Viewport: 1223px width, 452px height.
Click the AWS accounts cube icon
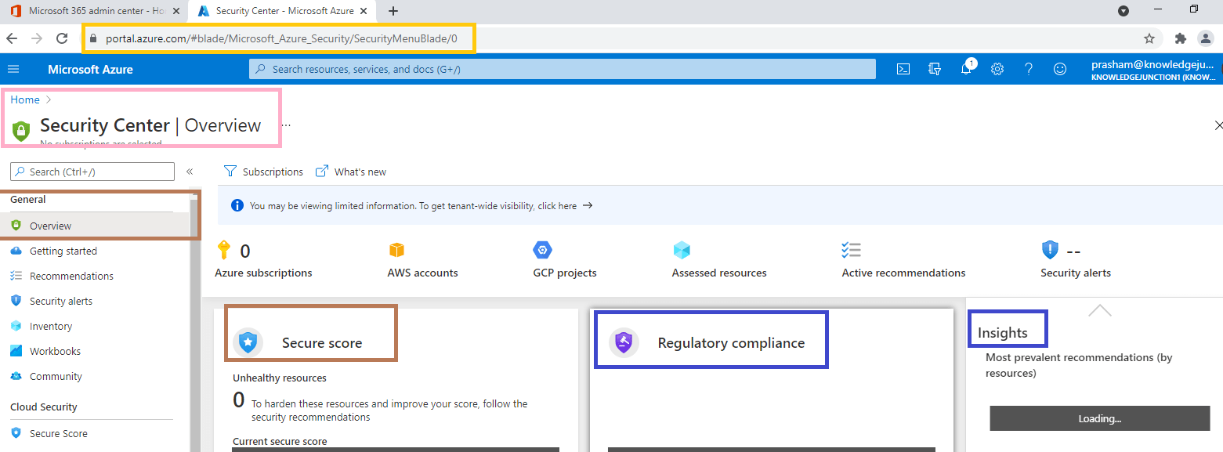pyautogui.click(x=396, y=250)
